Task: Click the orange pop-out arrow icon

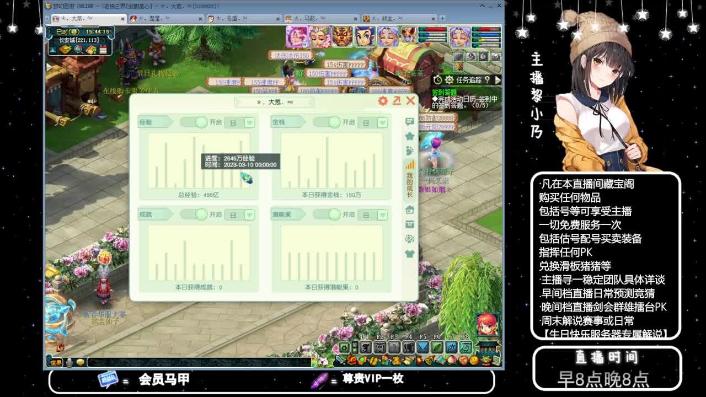Action: (x=397, y=101)
